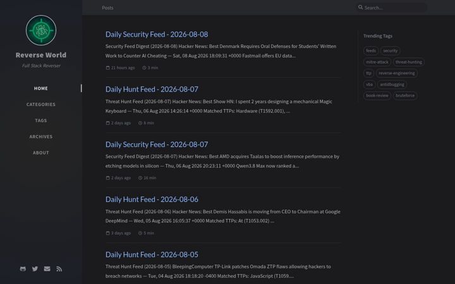The width and height of the screenshot is (455, 284).
Task: Open the GitHub icon in sidebar footer
Action: click(23, 269)
